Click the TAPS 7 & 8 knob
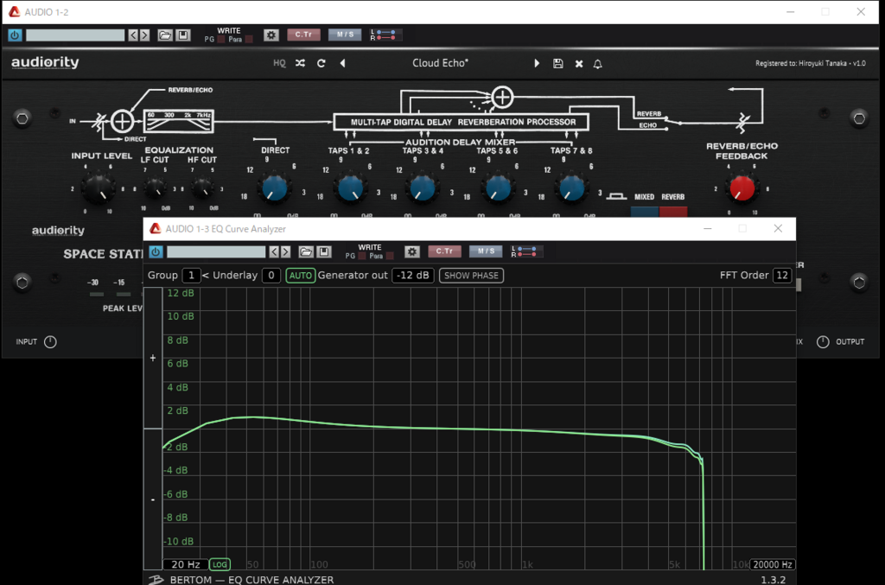This screenshot has height=585, width=885. pos(572,188)
